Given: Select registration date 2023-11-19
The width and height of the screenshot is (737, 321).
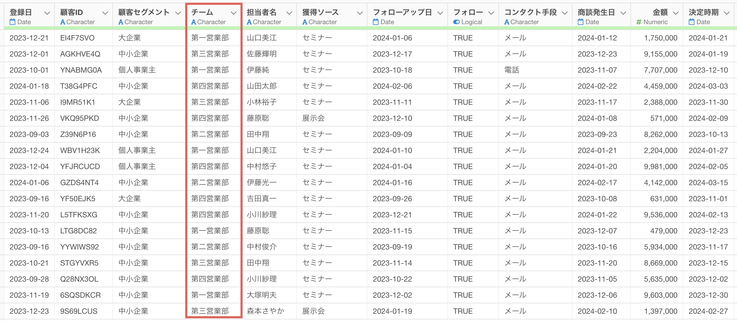Looking at the screenshot, I should [x=29, y=295].
